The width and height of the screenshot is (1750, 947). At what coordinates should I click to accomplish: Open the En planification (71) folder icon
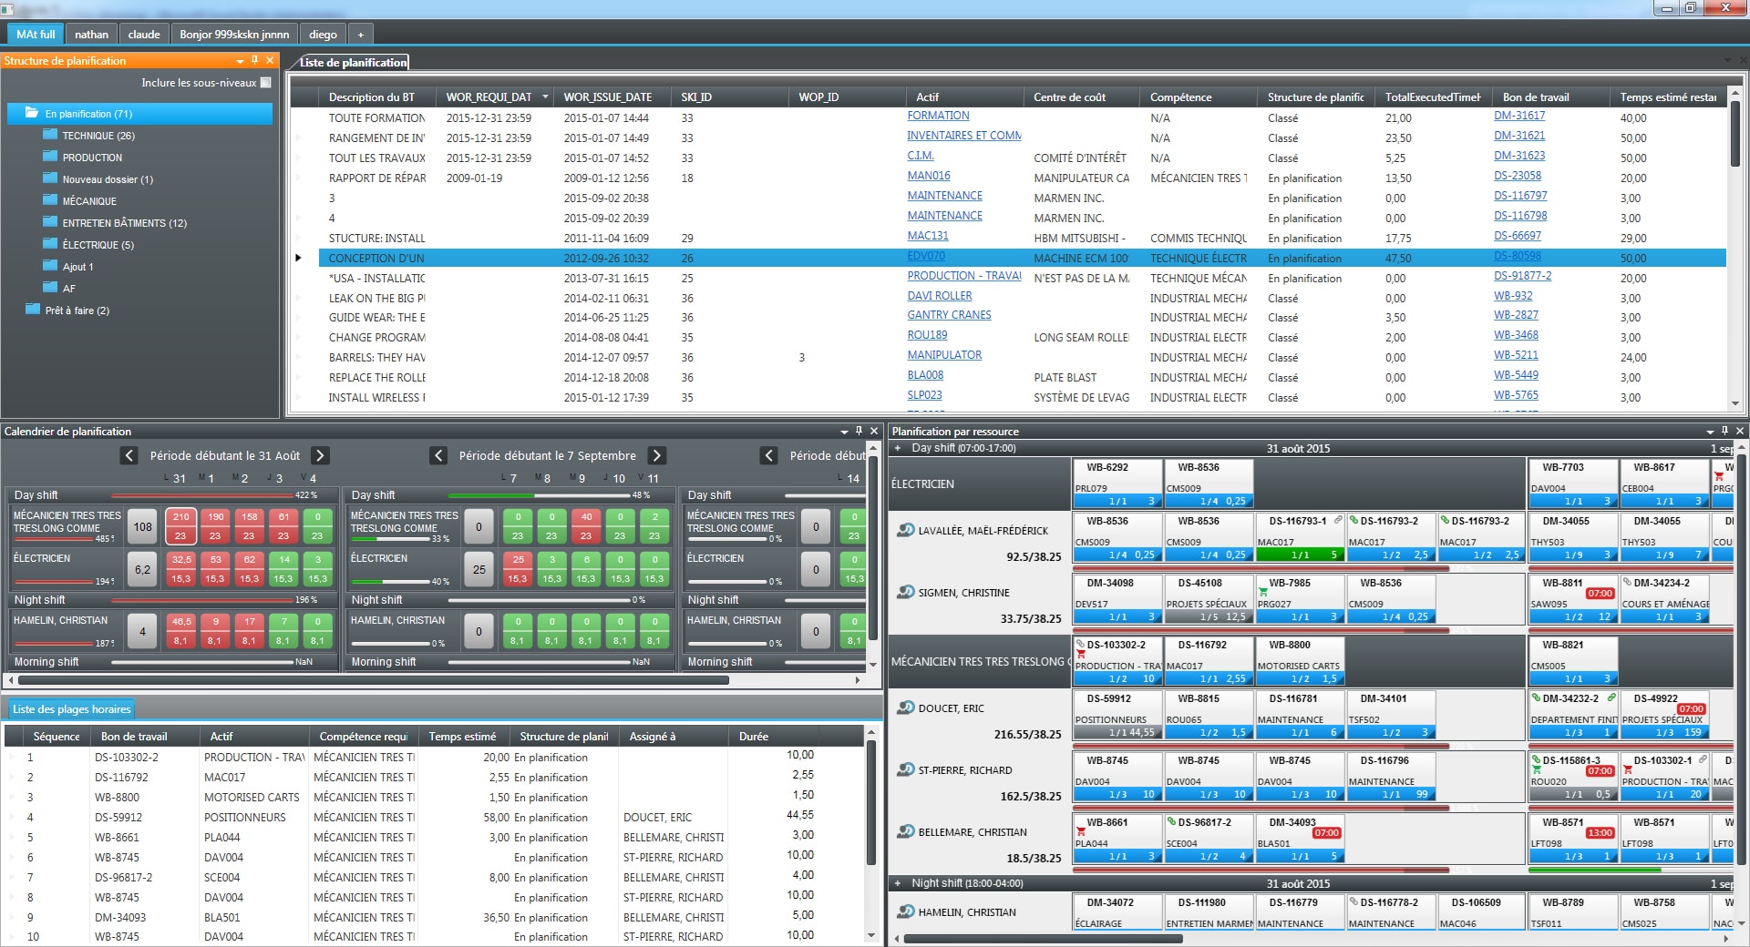(x=32, y=114)
